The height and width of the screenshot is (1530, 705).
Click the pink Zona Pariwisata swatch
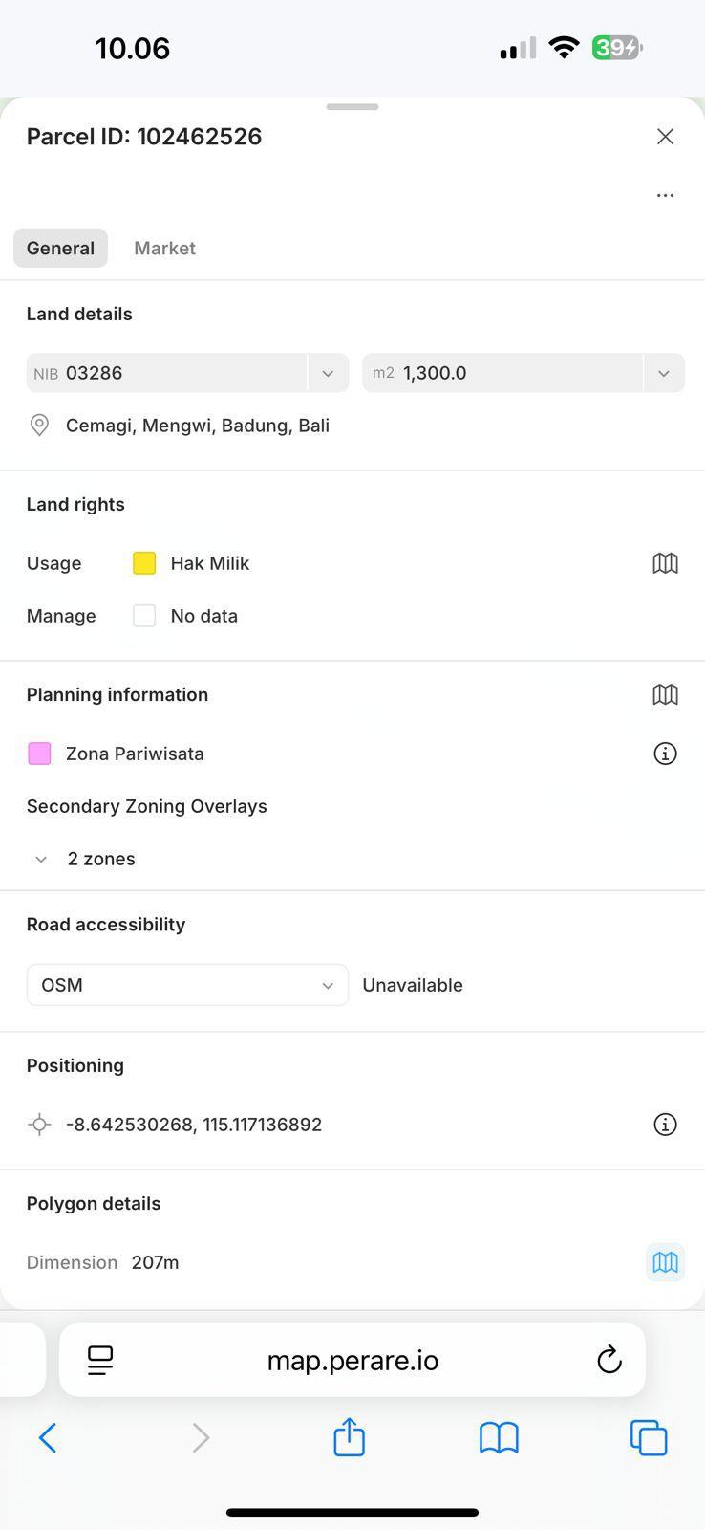point(39,754)
